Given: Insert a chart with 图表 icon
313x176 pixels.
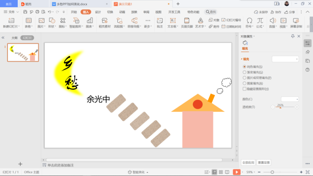Looking at the screenshot, I should [x=90, y=21].
